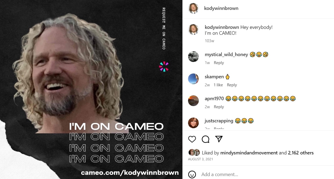
Task: View who gave skampen's comment 1 like
Action: 218,85
